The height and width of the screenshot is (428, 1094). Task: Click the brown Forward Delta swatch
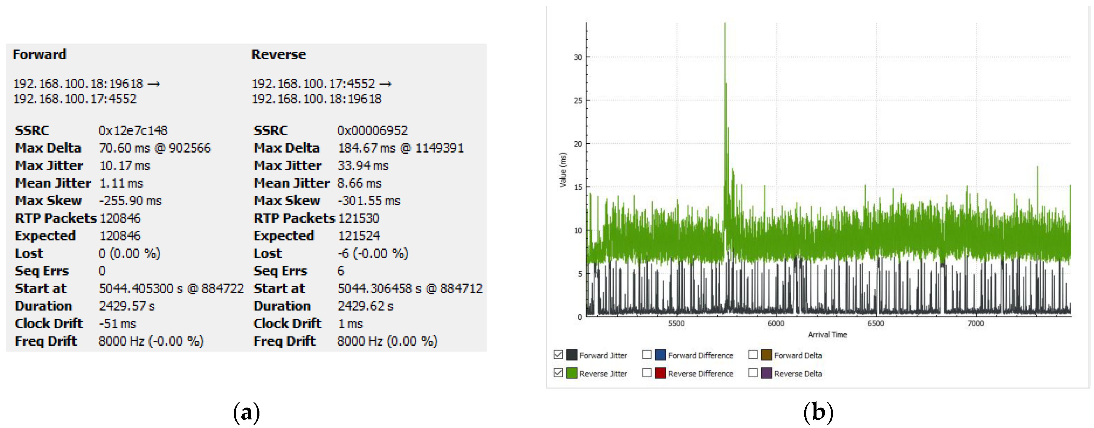click(766, 355)
